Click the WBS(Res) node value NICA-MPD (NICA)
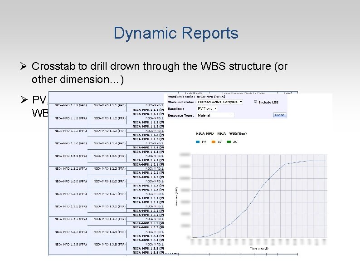Screen dimensions: 360x270 (211, 97)
